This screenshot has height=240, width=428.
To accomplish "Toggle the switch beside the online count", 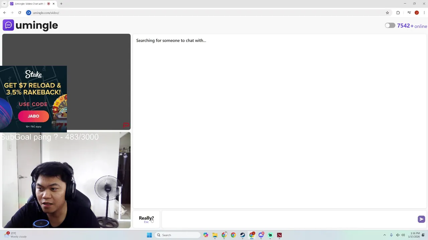I will pos(390,26).
